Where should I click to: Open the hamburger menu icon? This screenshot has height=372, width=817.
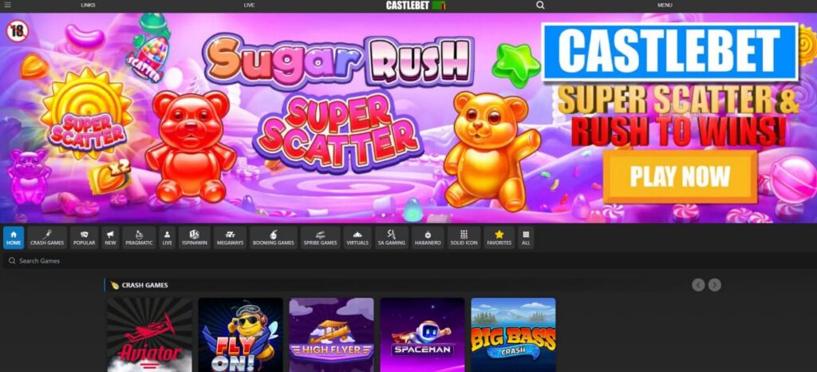(7, 6)
